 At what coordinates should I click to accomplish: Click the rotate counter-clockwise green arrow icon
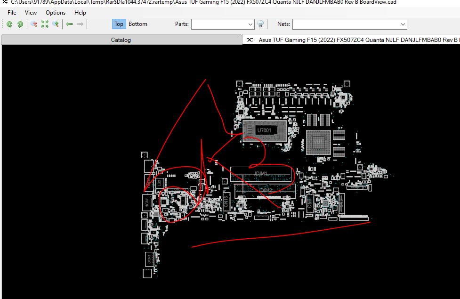coord(9,24)
